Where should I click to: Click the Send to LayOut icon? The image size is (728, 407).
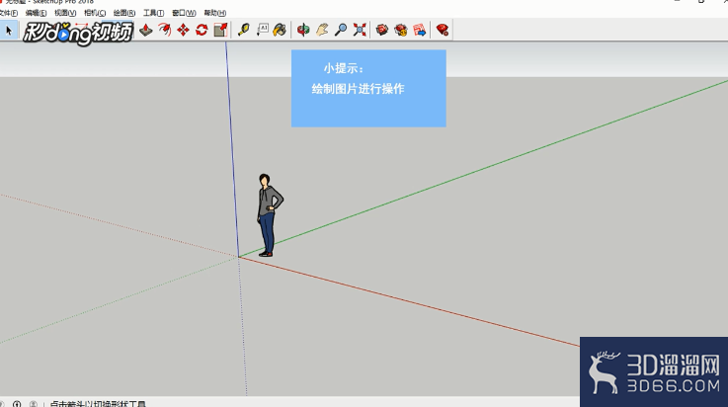pos(419,31)
